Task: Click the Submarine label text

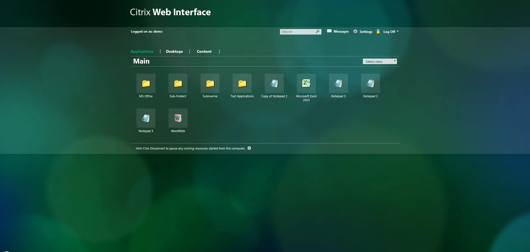Action: click(x=210, y=96)
